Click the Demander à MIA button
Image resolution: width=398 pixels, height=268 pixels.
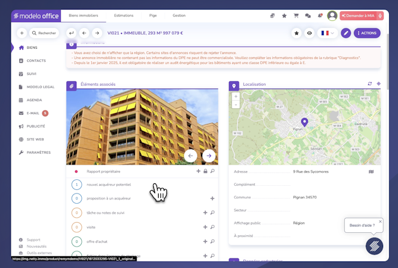358,15
